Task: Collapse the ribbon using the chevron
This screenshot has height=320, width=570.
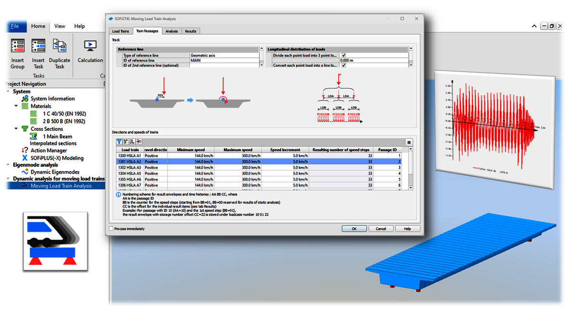Action: pyautogui.click(x=534, y=26)
